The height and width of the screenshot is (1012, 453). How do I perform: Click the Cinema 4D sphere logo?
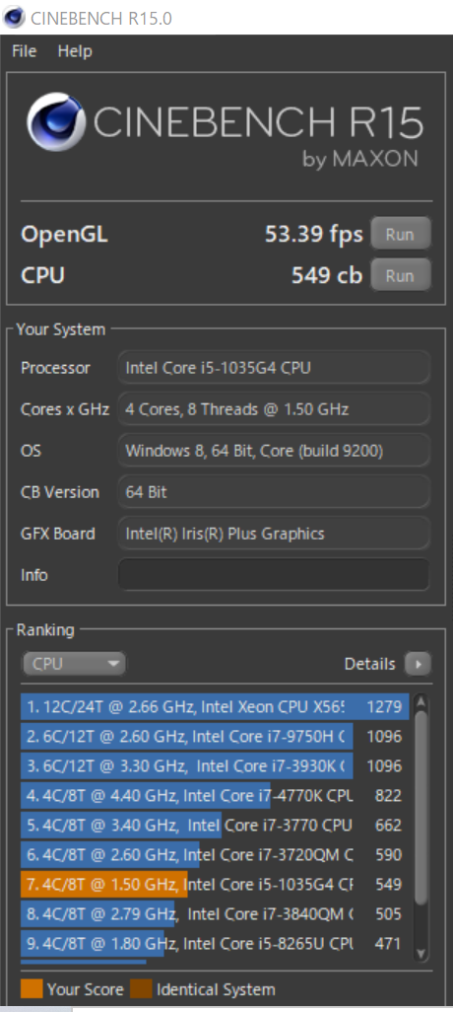point(56,122)
